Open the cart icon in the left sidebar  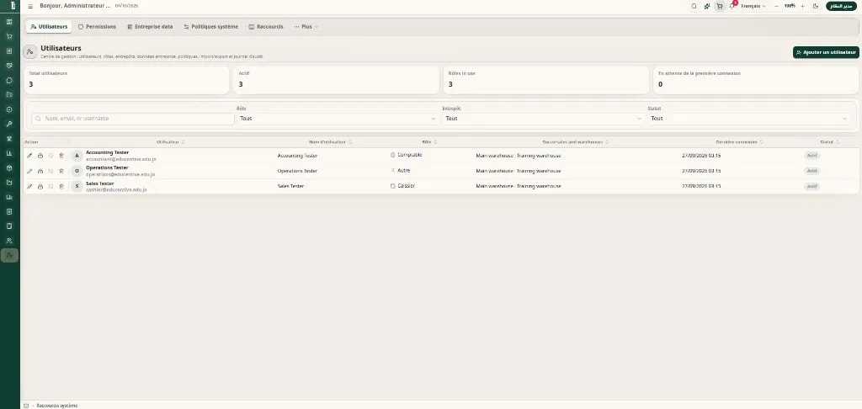pos(9,36)
